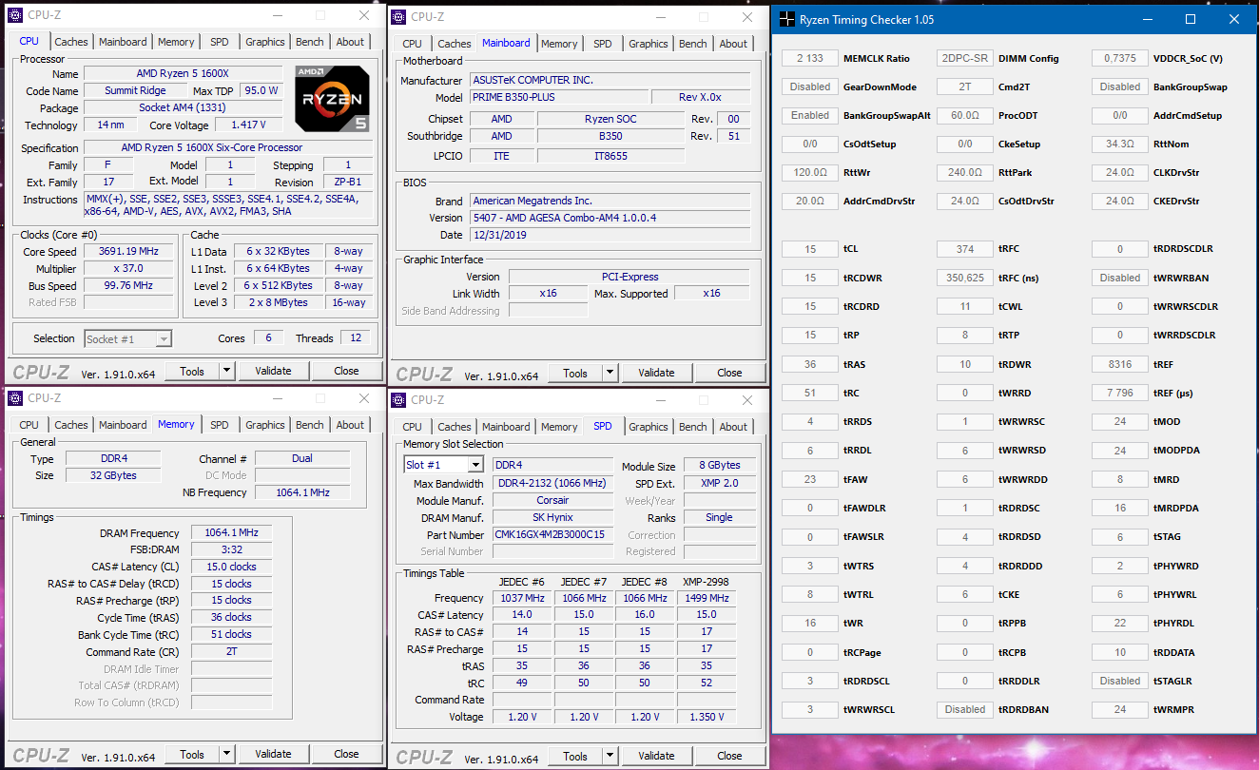Open Graphics tab in Mainboard window
The height and width of the screenshot is (770, 1259).
(x=649, y=44)
